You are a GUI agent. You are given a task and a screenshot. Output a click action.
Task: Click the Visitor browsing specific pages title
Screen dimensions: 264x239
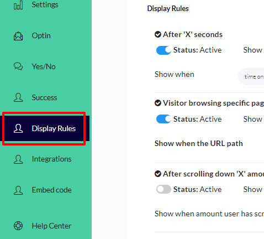point(213,103)
